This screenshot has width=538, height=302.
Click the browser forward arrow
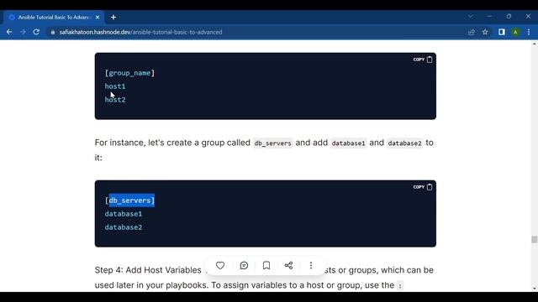point(23,32)
